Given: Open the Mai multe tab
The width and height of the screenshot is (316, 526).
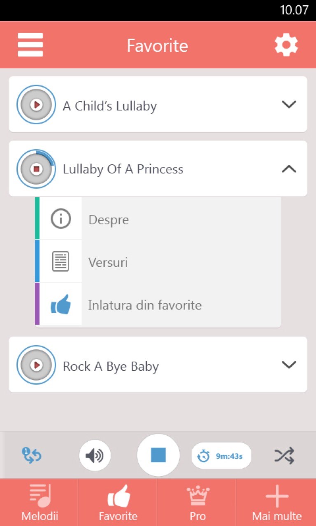Looking at the screenshot, I should (276, 502).
